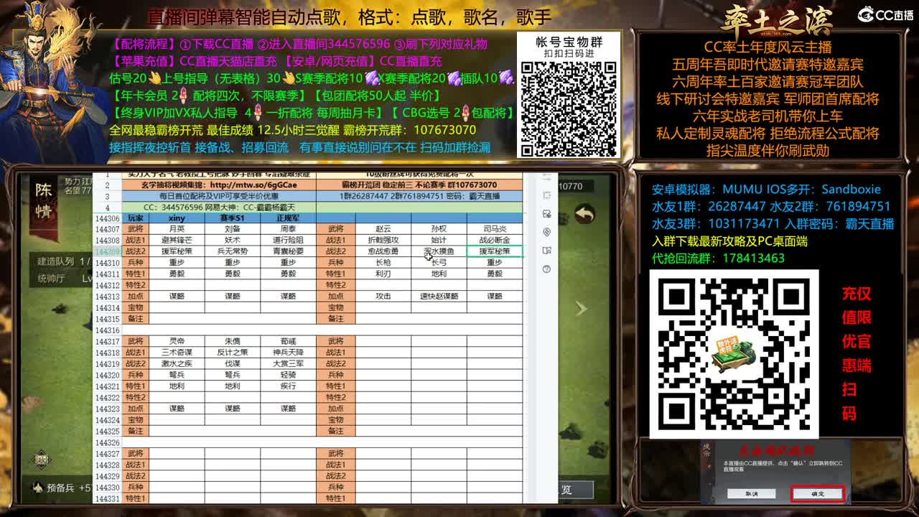Image resolution: width=919 pixels, height=517 pixels.
Task: Click the 青囊秘要 cell
Action: point(288,251)
